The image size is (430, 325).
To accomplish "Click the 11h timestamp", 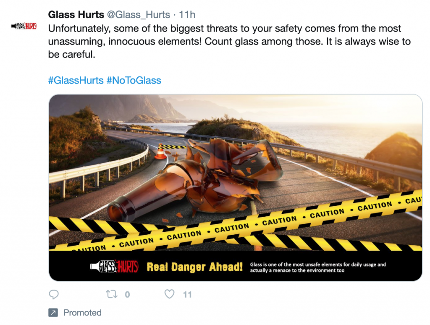I will (x=187, y=15).
